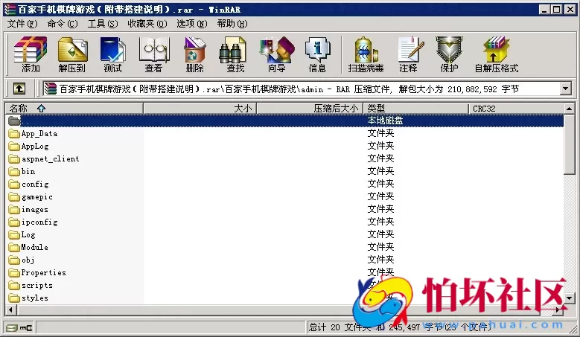Select the Log folder row

[285, 234]
